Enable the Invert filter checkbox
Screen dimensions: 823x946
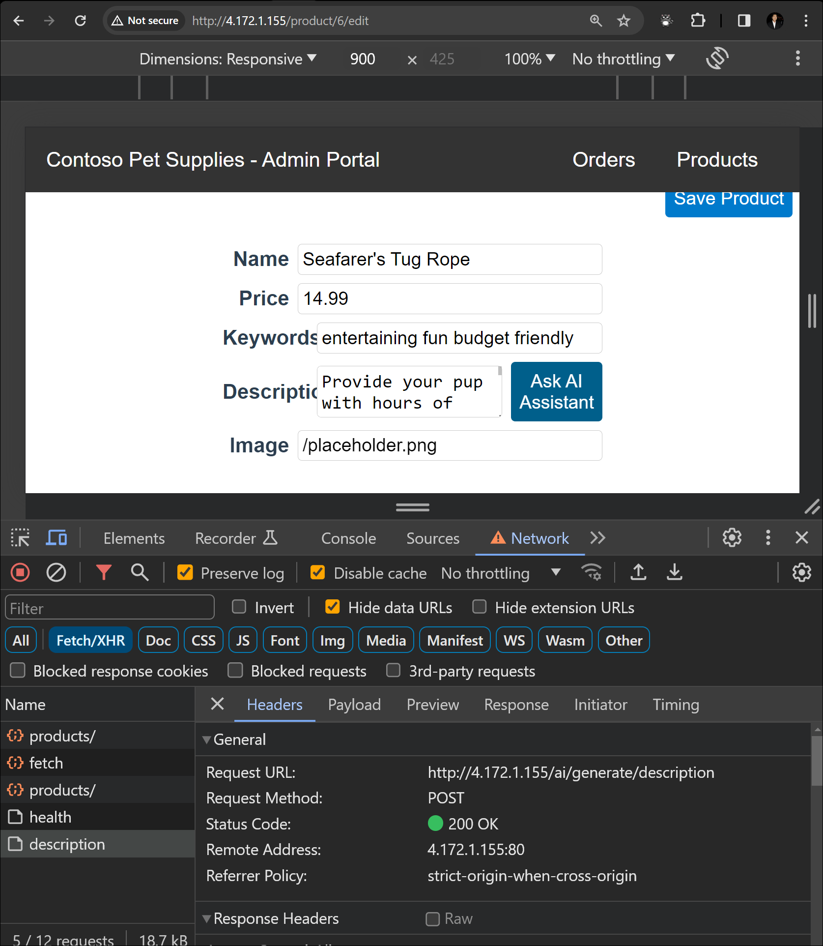[x=239, y=607]
